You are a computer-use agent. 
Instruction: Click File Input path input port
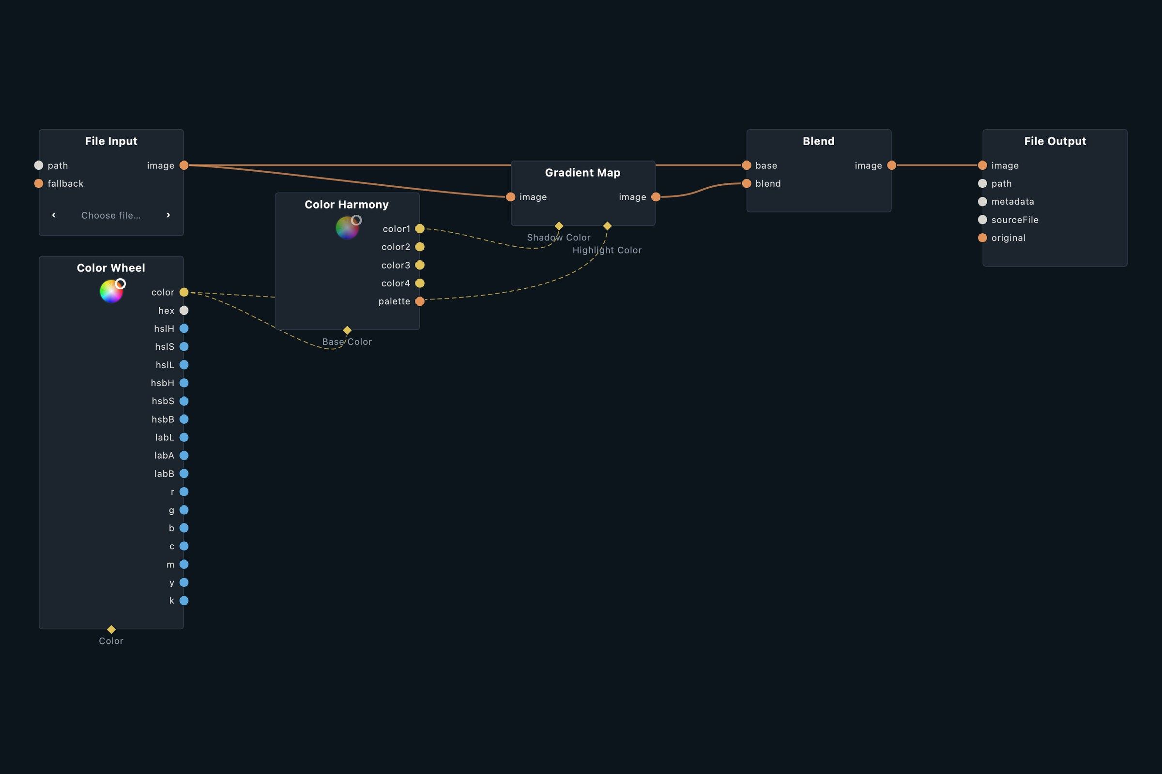point(39,165)
